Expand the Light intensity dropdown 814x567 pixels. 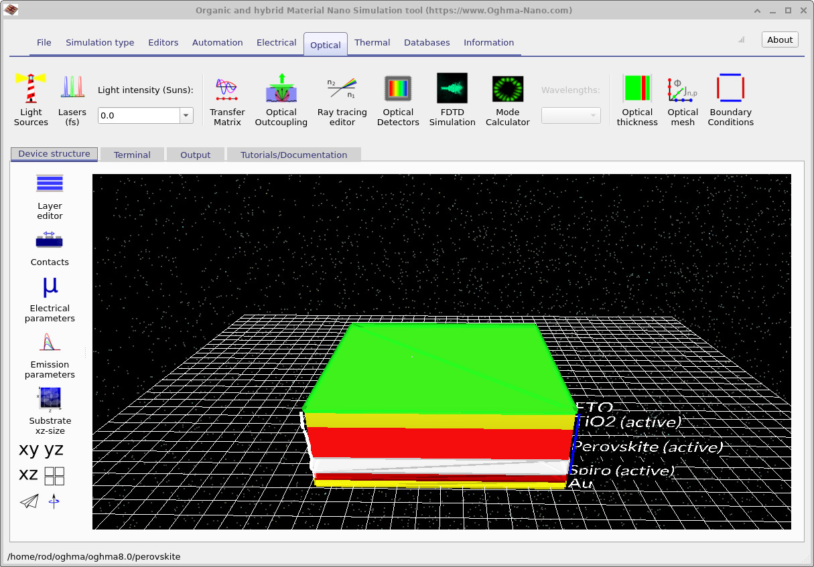(186, 115)
